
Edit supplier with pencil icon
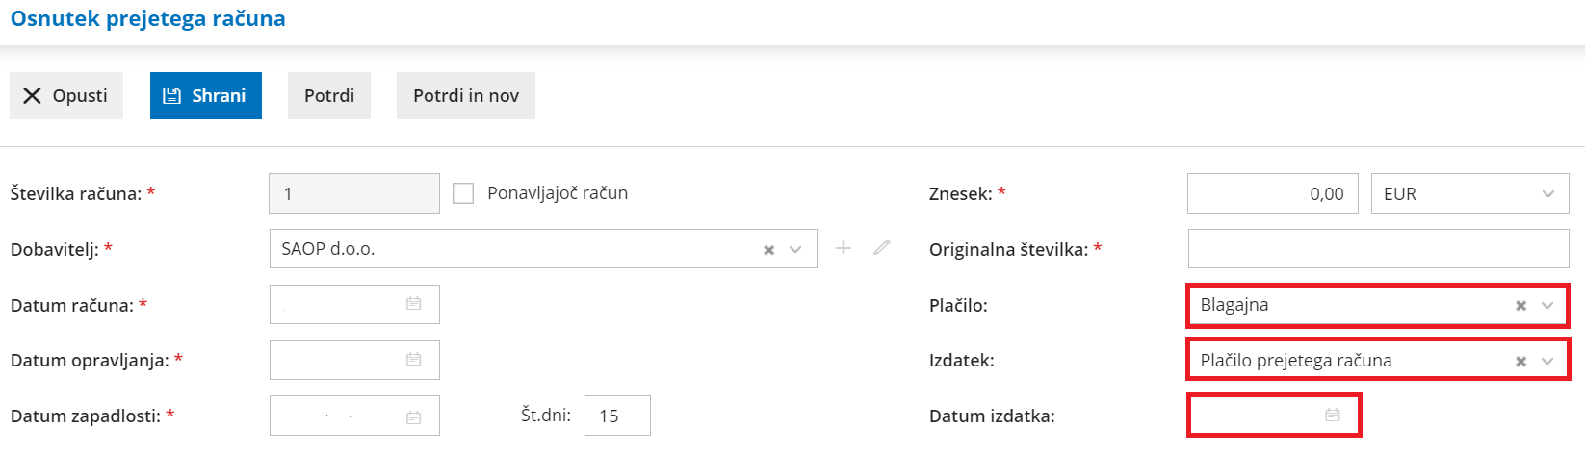click(881, 248)
